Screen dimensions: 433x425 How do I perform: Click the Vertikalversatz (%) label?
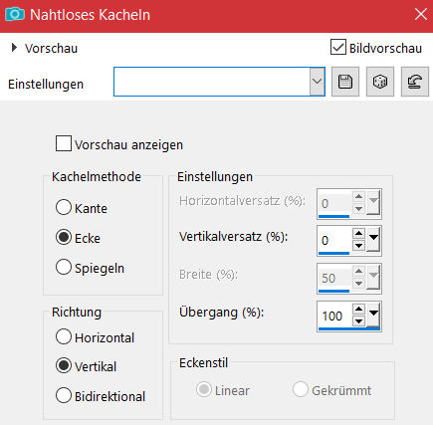coord(234,237)
